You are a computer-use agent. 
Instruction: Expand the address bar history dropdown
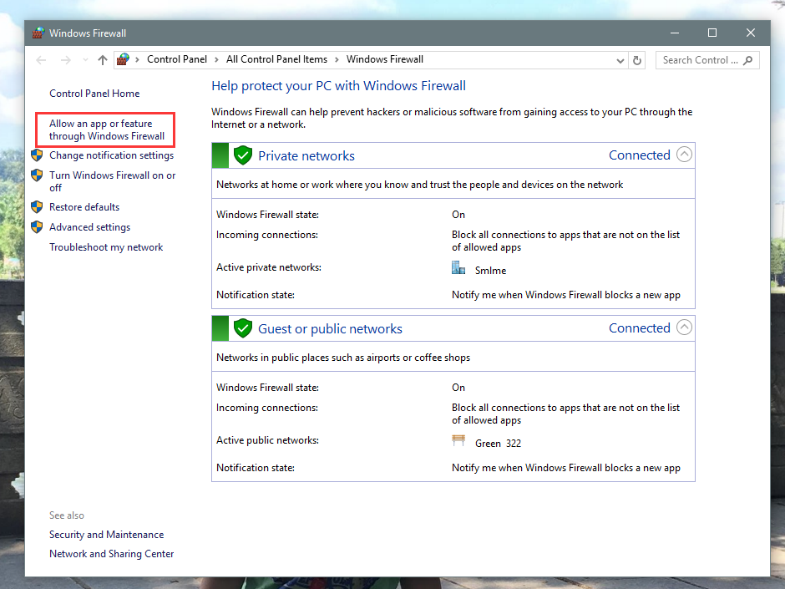(x=620, y=61)
